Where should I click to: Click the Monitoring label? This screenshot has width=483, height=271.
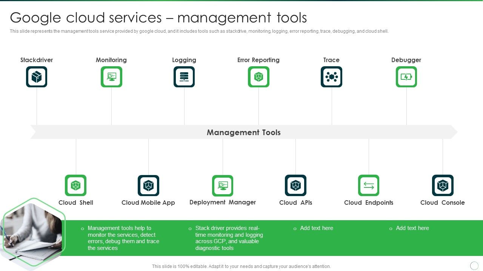pyautogui.click(x=111, y=60)
